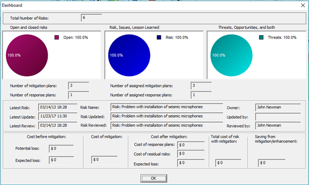Click the Risk legend blue swatch
Viewport: 309px width, 185px height.
(x=159, y=38)
